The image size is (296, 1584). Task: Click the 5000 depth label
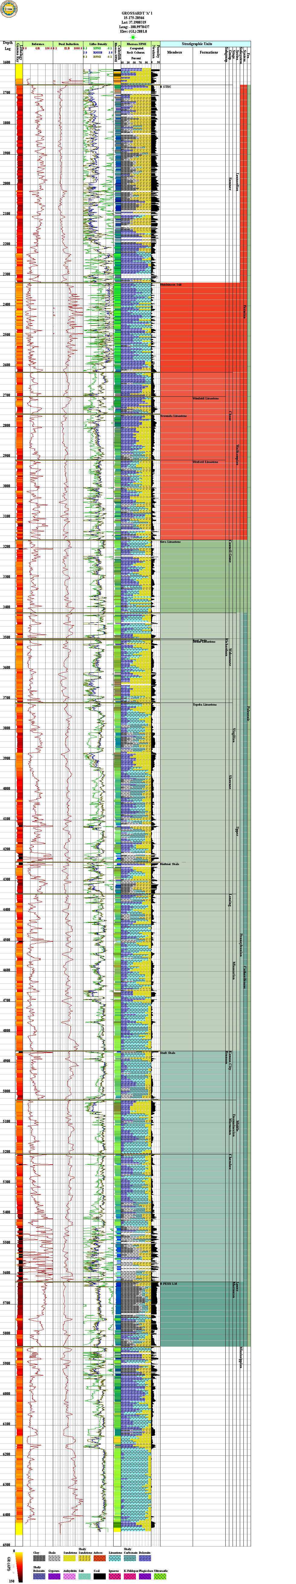[x=7, y=1091]
